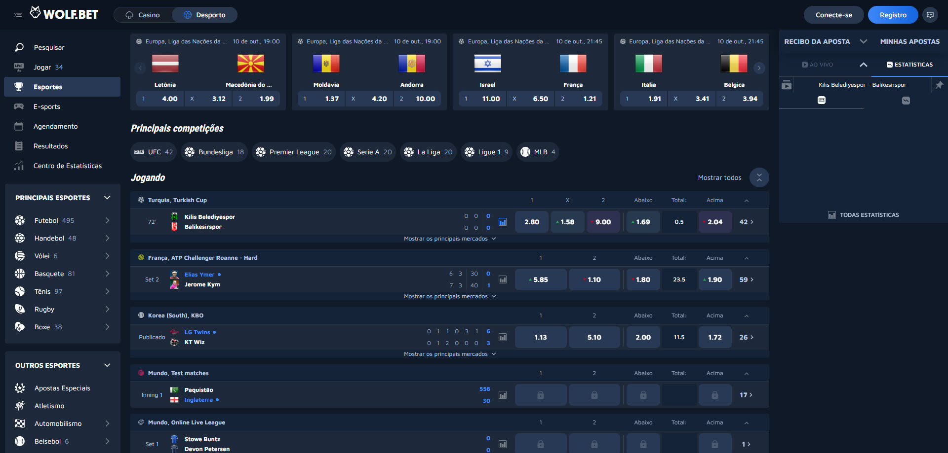The height and width of the screenshot is (453, 948).
Task: Switch to Minhas Apostas tab
Action: click(909, 41)
